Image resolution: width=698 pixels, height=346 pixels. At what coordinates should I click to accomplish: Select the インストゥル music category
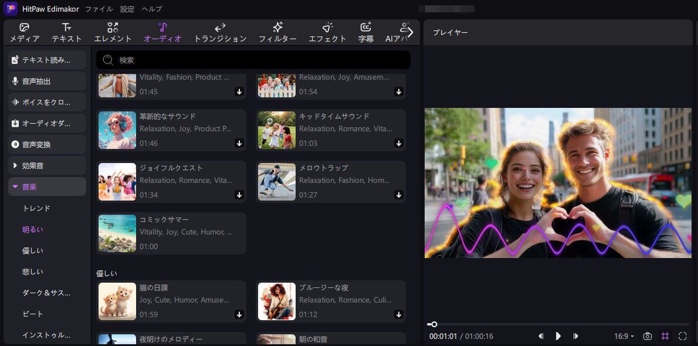(46, 335)
